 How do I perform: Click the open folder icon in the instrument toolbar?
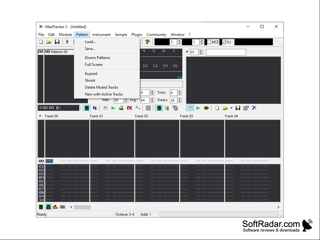[x=225, y=108]
